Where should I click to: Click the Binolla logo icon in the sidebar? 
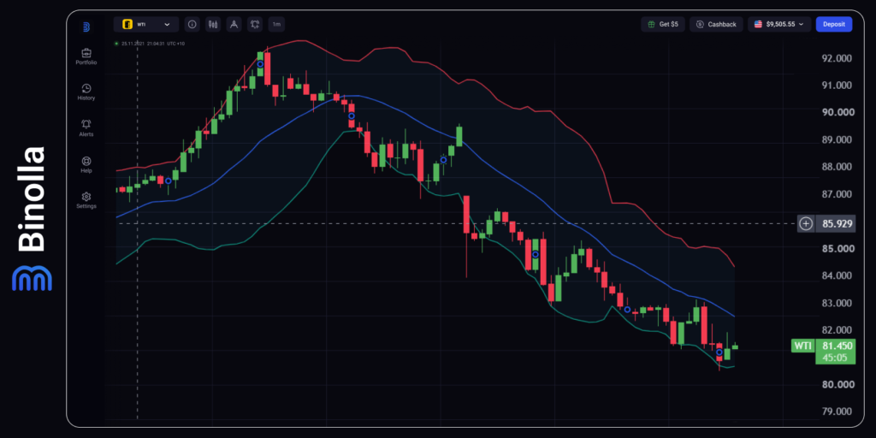point(86,27)
